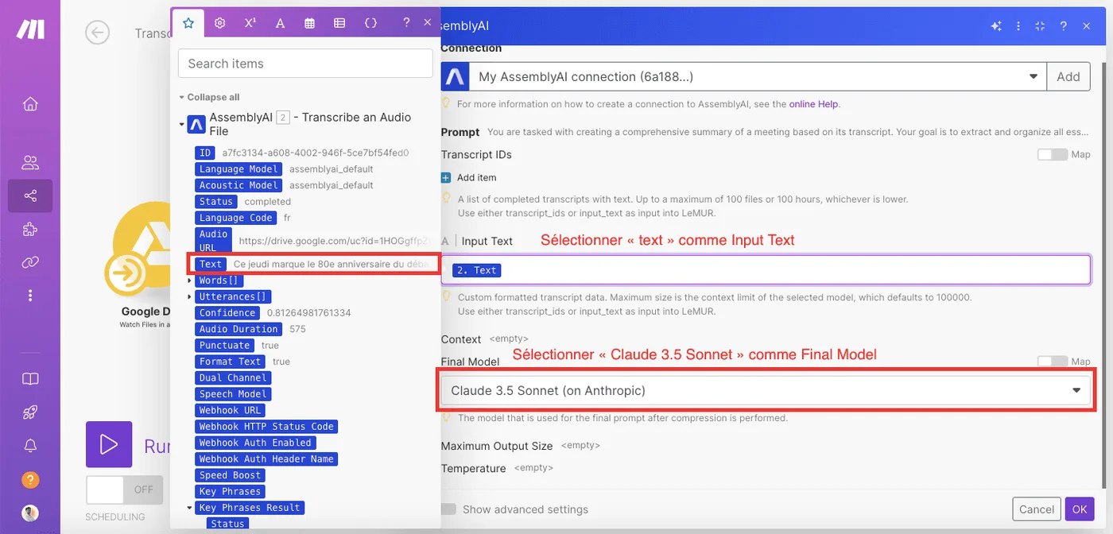Open the orange Help icon in sidebar
The image size is (1113, 534).
tap(30, 480)
